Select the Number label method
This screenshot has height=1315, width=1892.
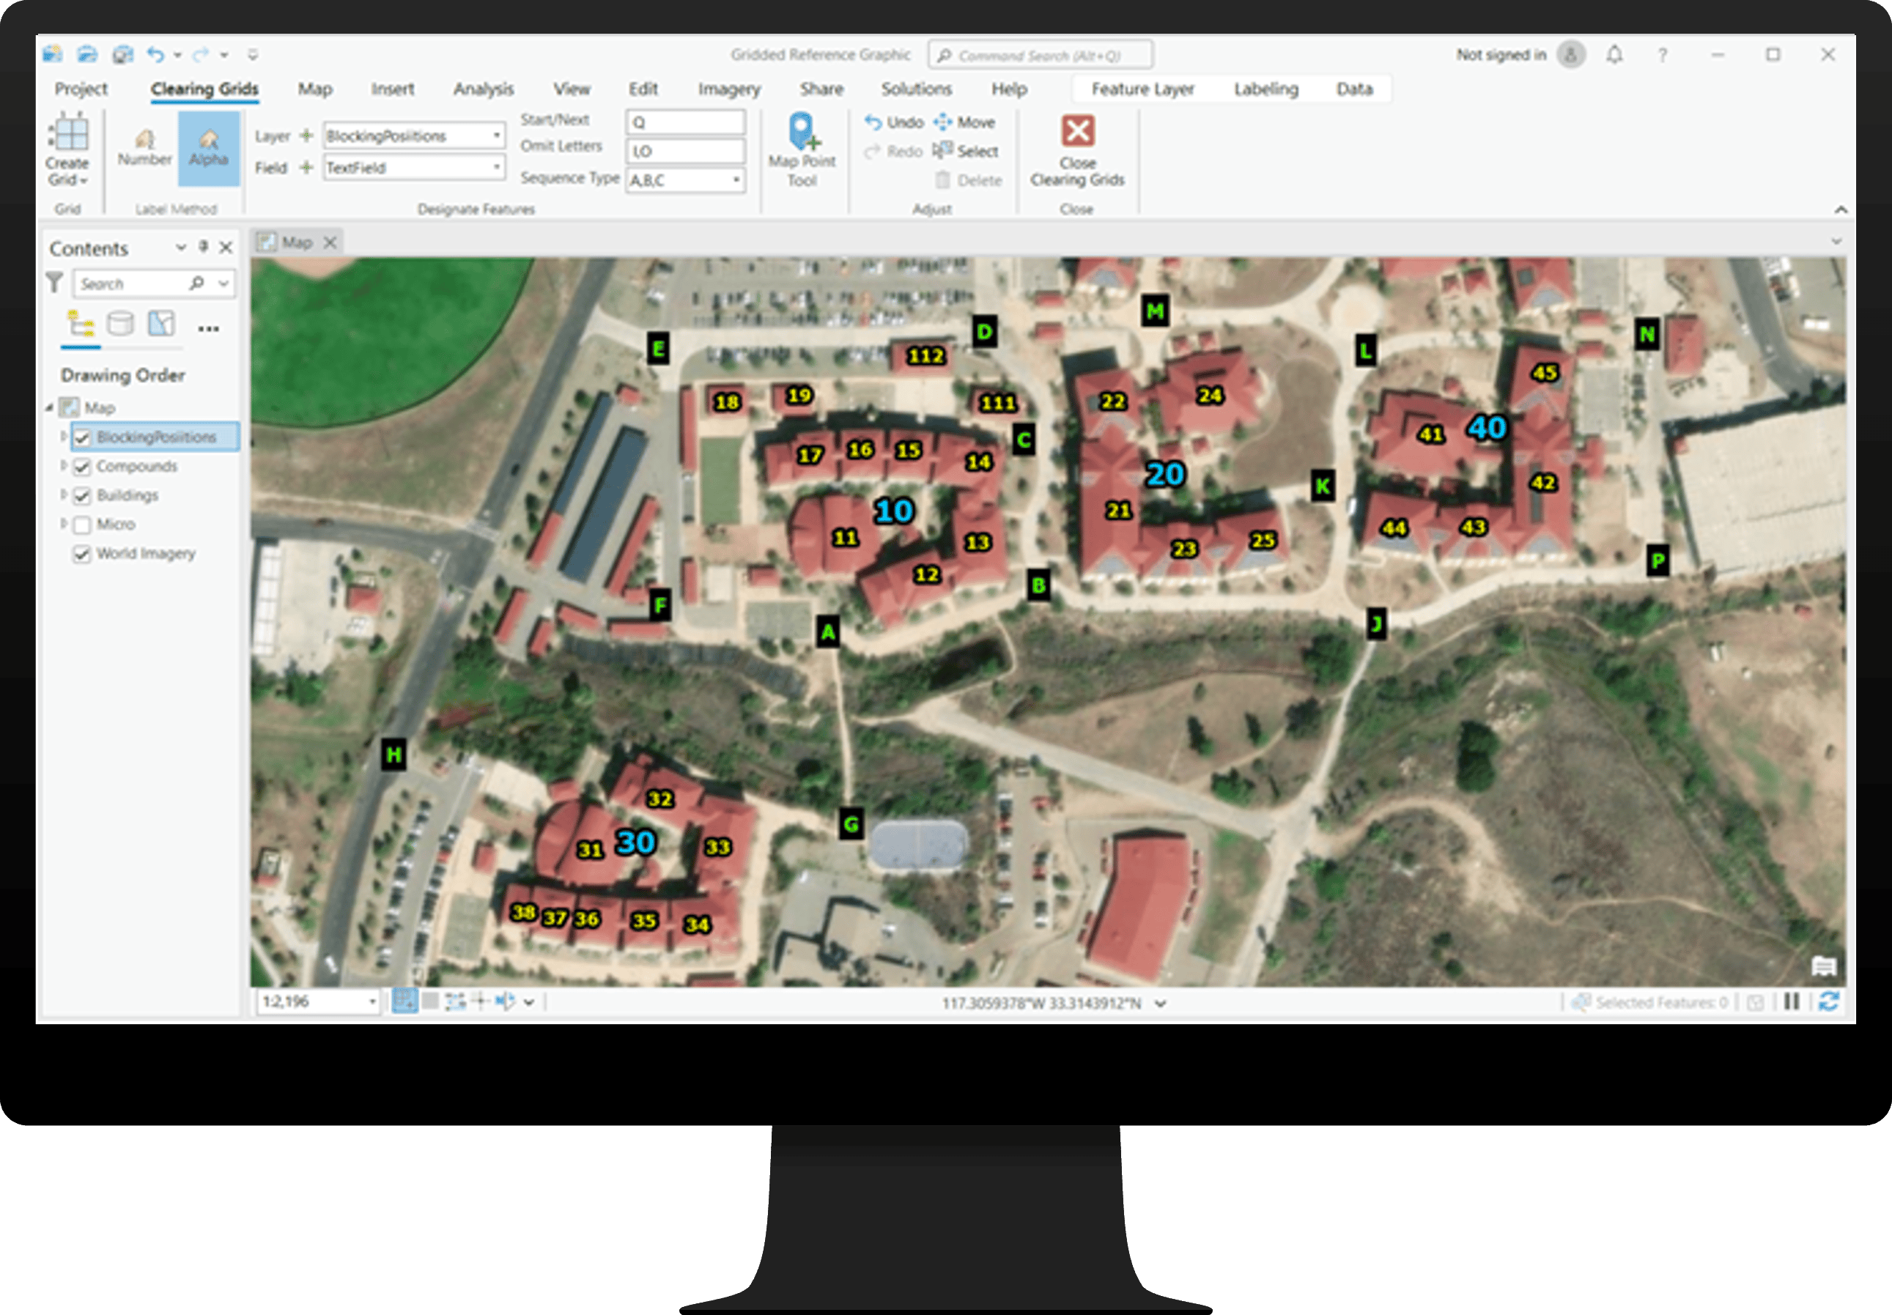click(144, 147)
